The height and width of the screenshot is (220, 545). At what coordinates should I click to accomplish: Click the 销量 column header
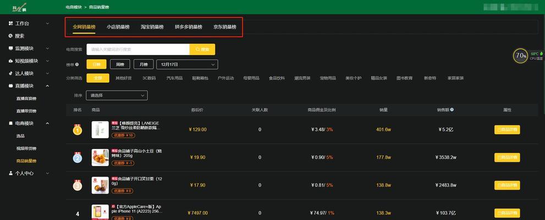click(x=383, y=110)
